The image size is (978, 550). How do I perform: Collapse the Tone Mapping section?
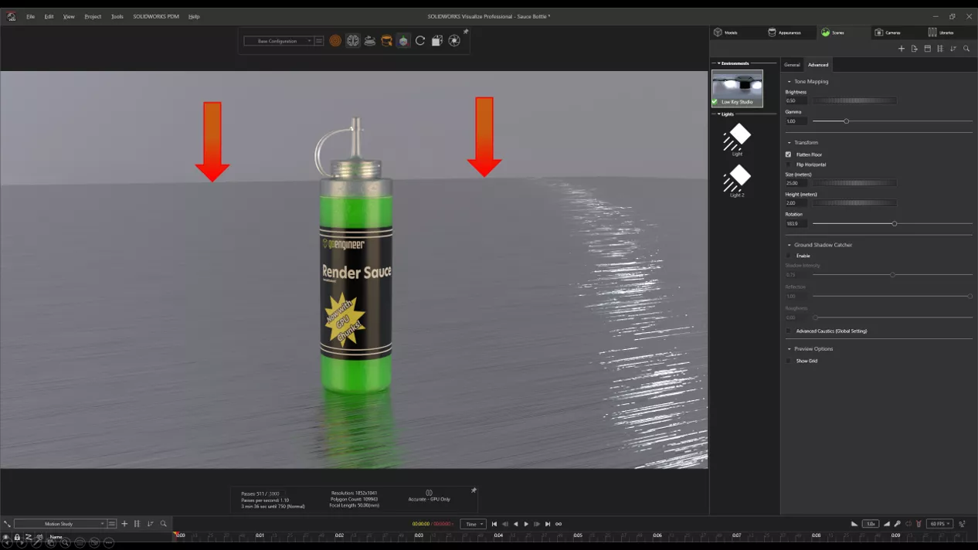[789, 81]
